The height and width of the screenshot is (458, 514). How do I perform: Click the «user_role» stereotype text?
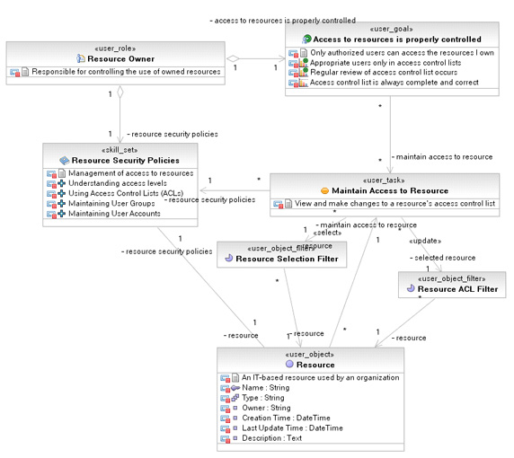[x=115, y=48]
